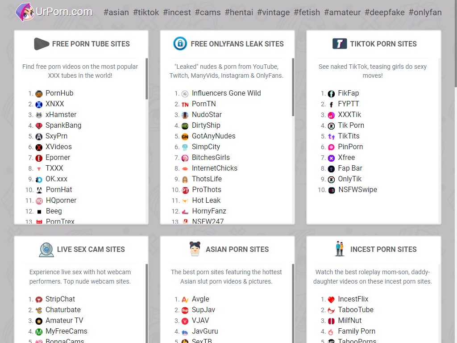Viewport: 457px width, 343px height.
Task: Open the LIVE SEX CAM SITES heading
Action: pyautogui.click(x=91, y=249)
